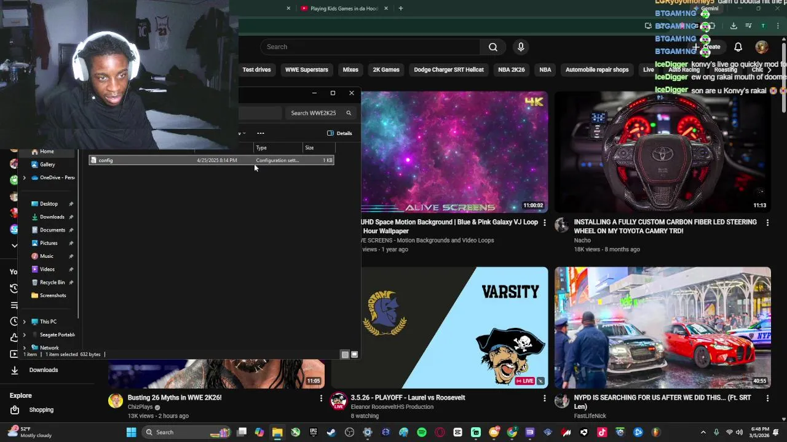This screenshot has width=787, height=442.
Task: Select the Dodge Charger SRT Hellcat chip
Action: click(449, 69)
